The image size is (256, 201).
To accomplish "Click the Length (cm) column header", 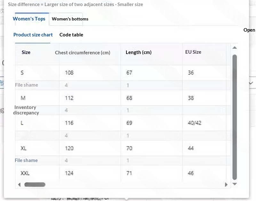I will click(139, 52).
